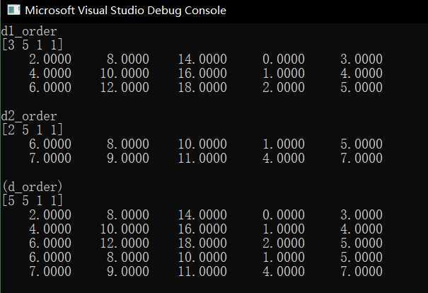Click 14.0000 in the d1_order matrix
The width and height of the screenshot is (428, 293).
click(202, 59)
